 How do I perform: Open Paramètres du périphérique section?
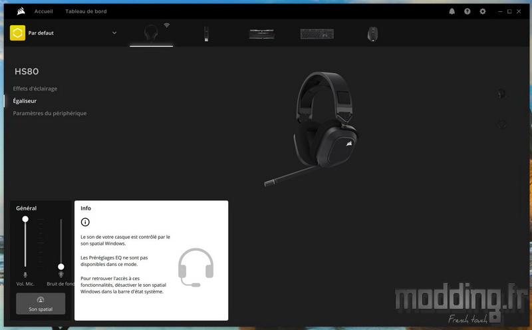tap(49, 113)
